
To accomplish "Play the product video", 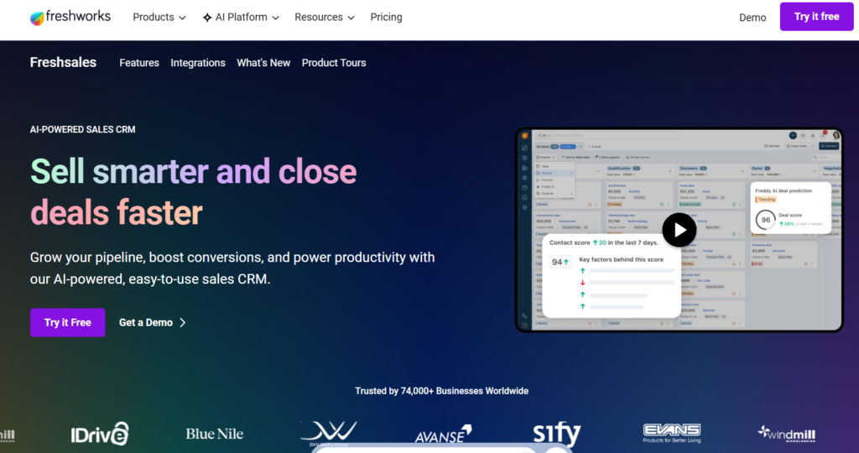I will (x=679, y=230).
